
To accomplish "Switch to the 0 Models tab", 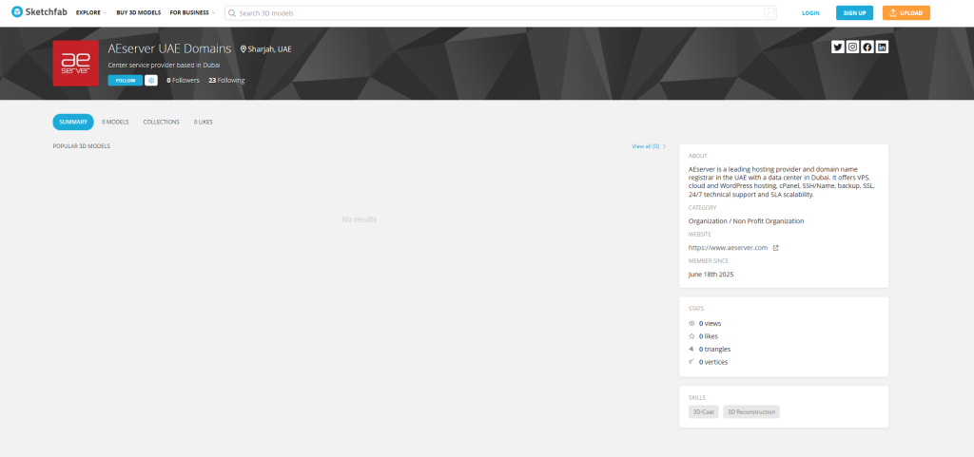I will click(x=115, y=123).
